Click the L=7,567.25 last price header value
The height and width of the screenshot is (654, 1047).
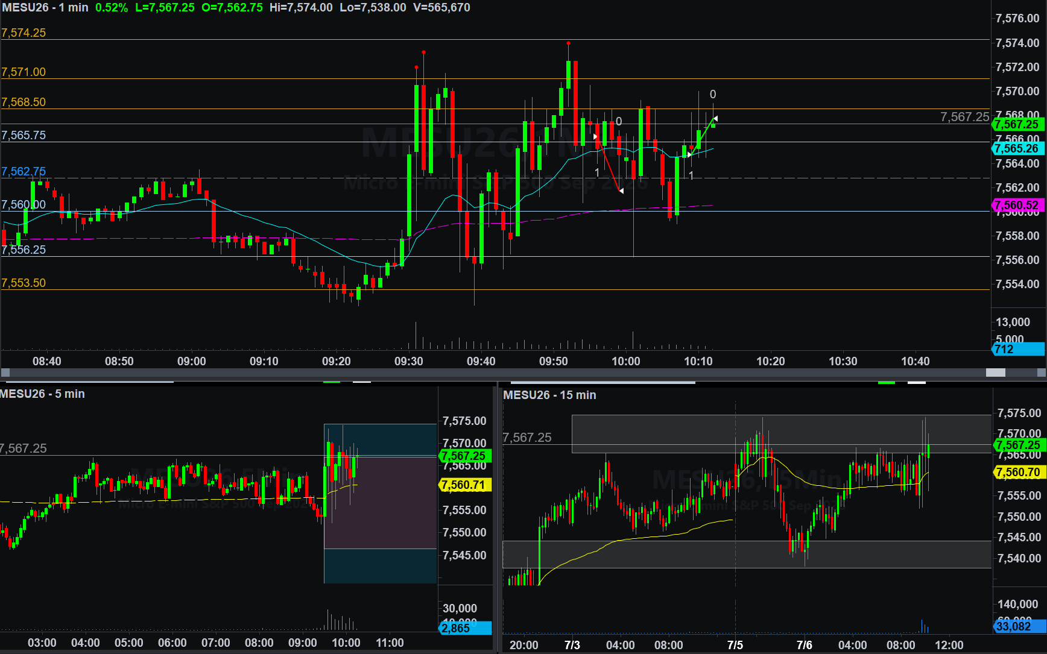coord(165,8)
